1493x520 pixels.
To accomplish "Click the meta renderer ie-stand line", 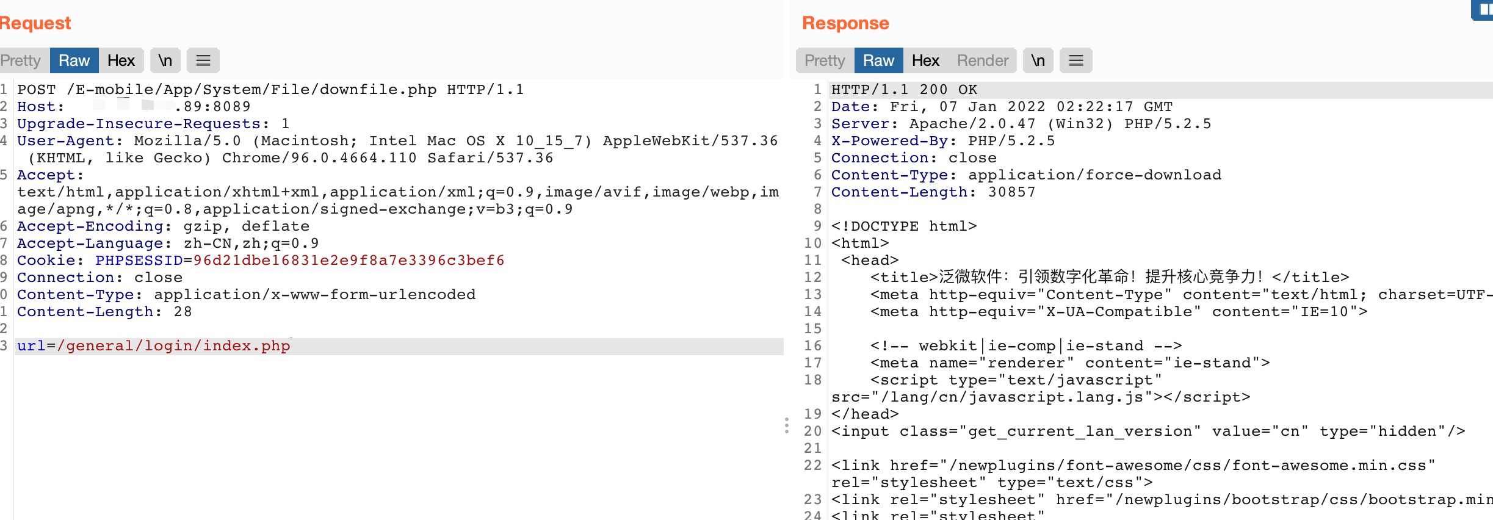I will [x=1070, y=363].
